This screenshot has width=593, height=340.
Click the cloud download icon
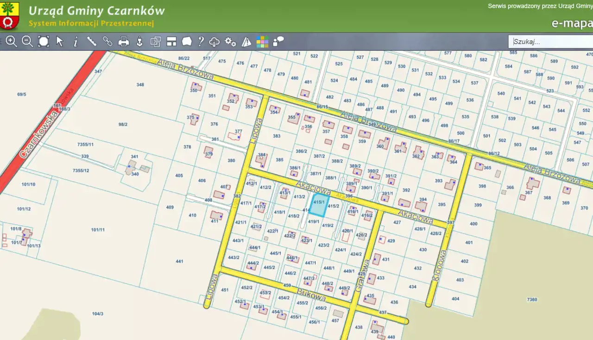pos(214,42)
